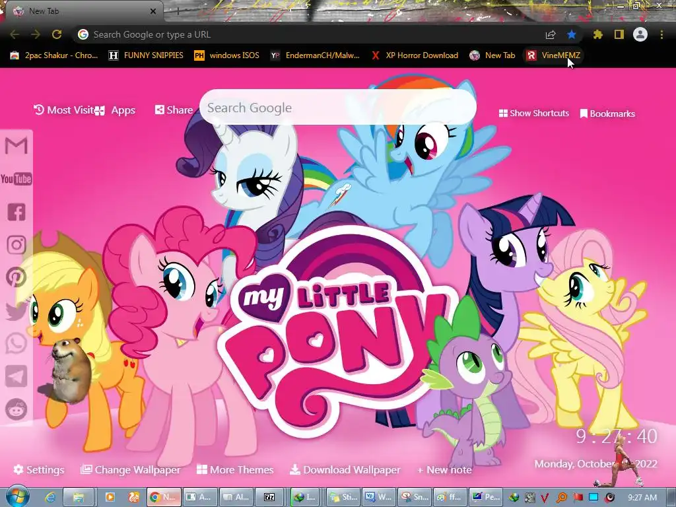Click the blue bookmark star
Screen dimensions: 676x507
[572, 34]
